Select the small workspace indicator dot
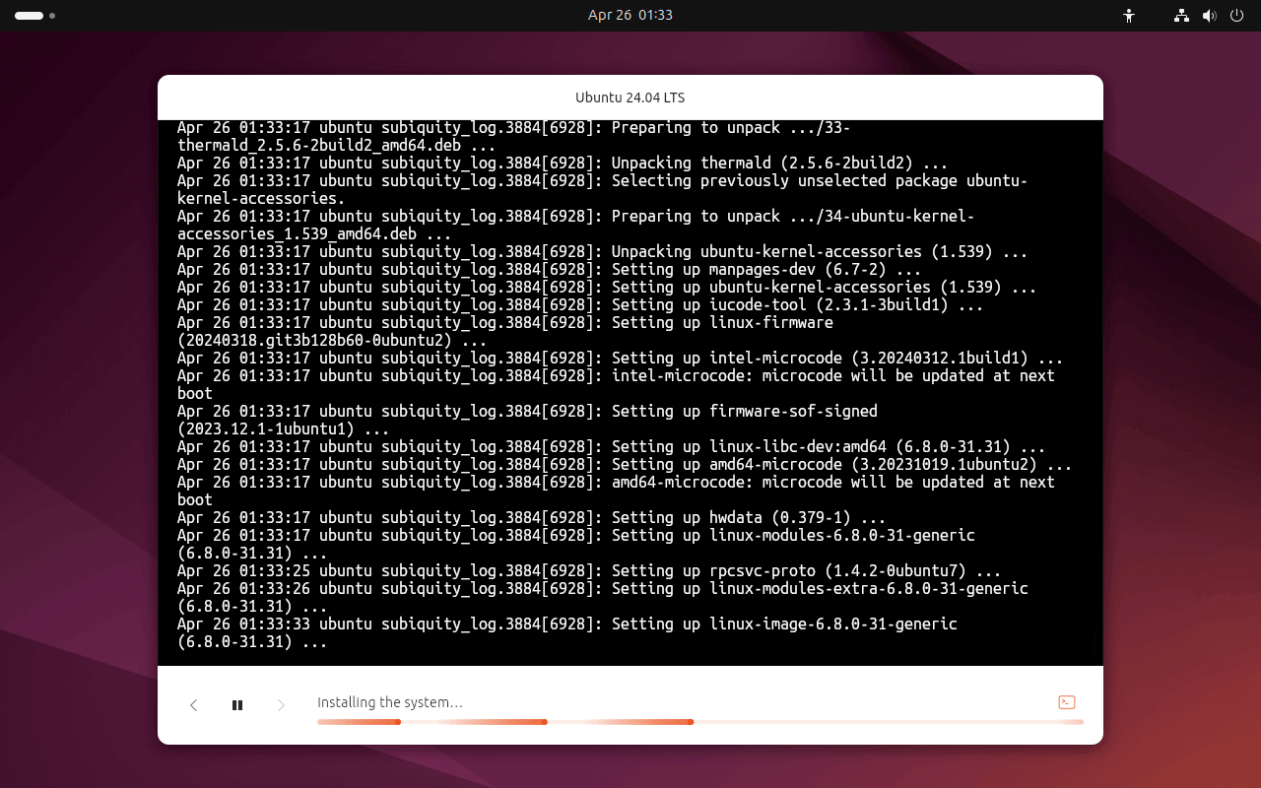This screenshot has width=1261, height=788. pyautogui.click(x=52, y=16)
